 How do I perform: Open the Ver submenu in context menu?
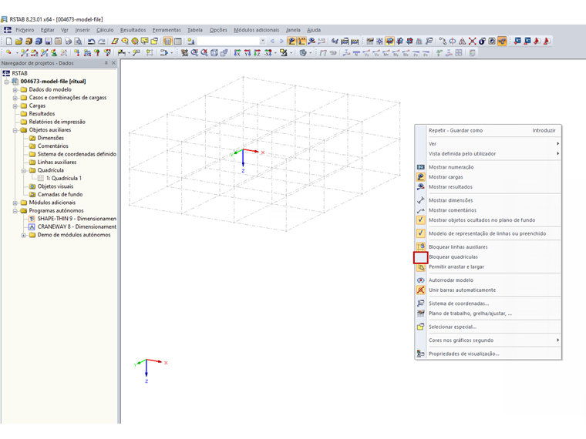pos(488,144)
